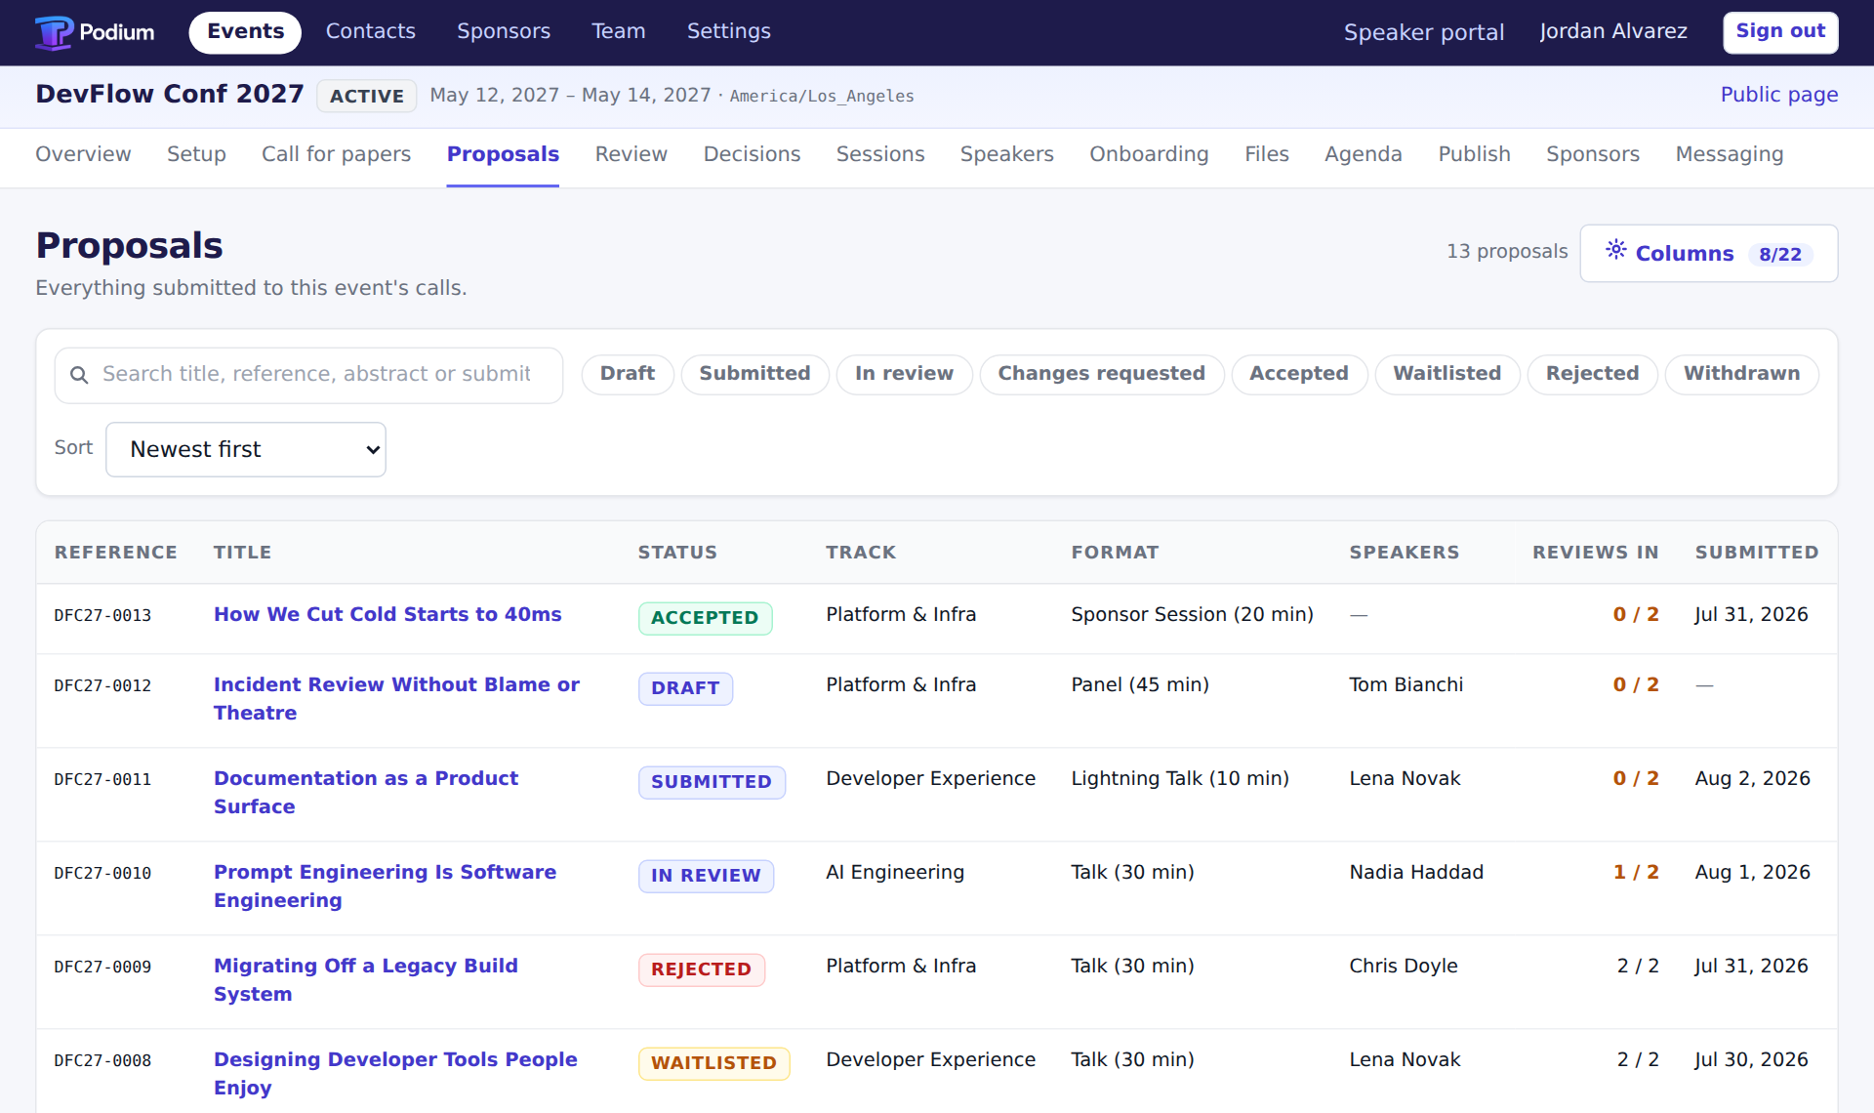Click the proposals search input field

click(308, 375)
